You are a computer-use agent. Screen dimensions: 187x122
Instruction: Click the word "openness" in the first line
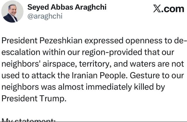tap(128, 42)
